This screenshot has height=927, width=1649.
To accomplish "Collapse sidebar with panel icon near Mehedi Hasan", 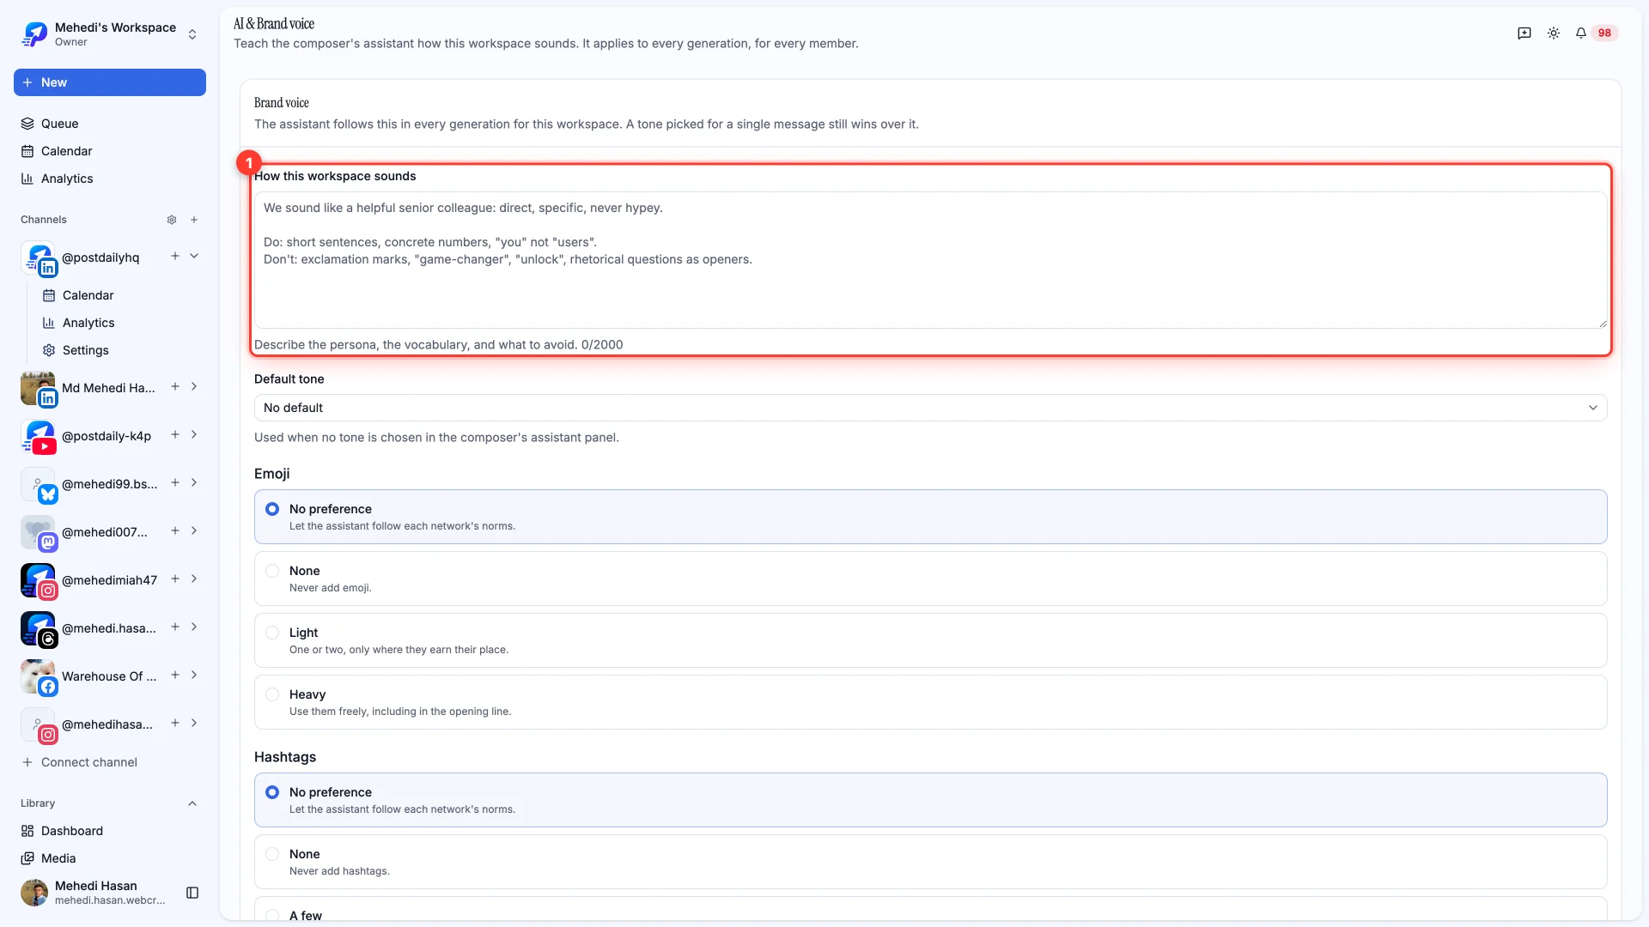I will pos(192,893).
